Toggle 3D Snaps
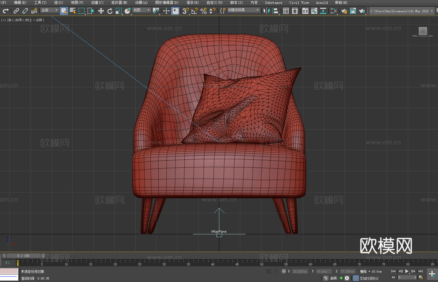 (x=186, y=11)
